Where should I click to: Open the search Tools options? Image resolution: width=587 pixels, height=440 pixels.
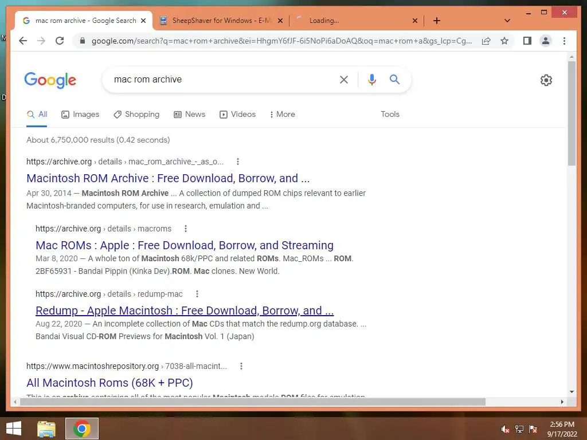point(390,114)
